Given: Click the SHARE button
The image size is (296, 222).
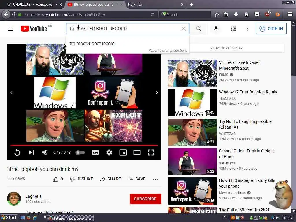Looking at the screenshot, I should pyautogui.click(x=110, y=179).
